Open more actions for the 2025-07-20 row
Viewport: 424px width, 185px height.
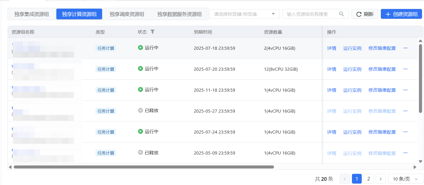click(x=405, y=69)
